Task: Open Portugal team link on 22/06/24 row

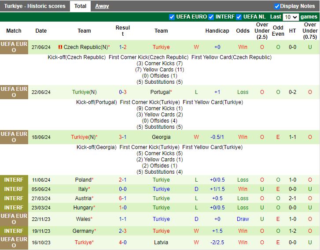Action: tap(161, 92)
